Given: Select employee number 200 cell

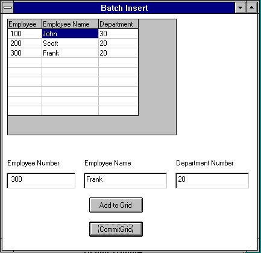Looking at the screenshot, I should point(25,43).
